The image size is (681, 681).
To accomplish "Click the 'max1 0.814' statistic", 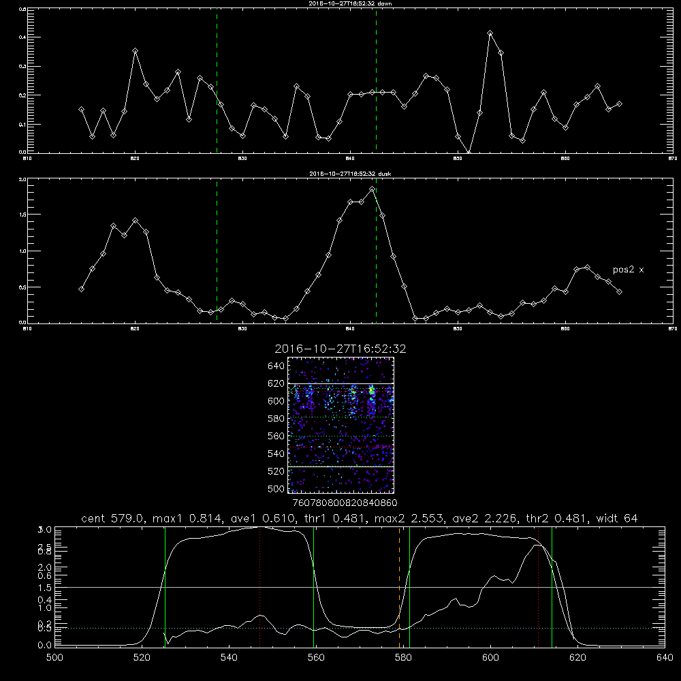I will tap(186, 518).
